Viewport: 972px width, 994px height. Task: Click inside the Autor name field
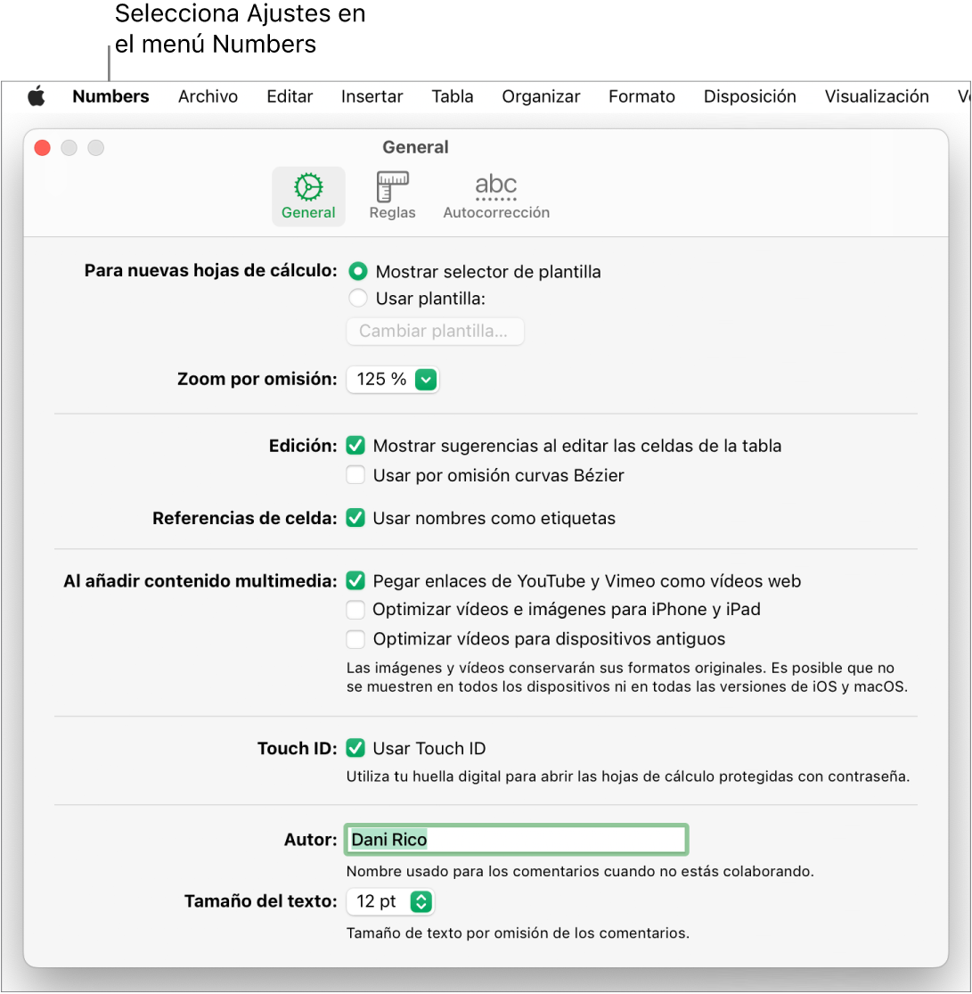click(x=516, y=839)
